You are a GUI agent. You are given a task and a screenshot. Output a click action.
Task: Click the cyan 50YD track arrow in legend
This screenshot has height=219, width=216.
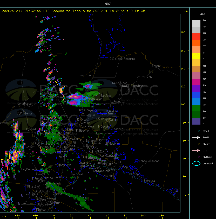(196, 131)
